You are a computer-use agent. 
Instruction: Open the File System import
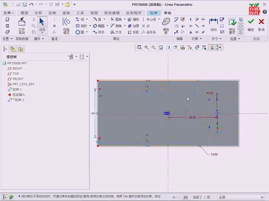pyautogui.click(x=22, y=26)
